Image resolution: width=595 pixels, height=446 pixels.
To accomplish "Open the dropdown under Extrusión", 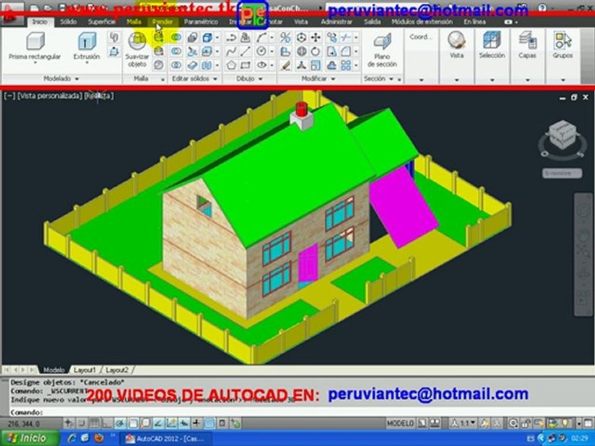I will click(x=87, y=63).
